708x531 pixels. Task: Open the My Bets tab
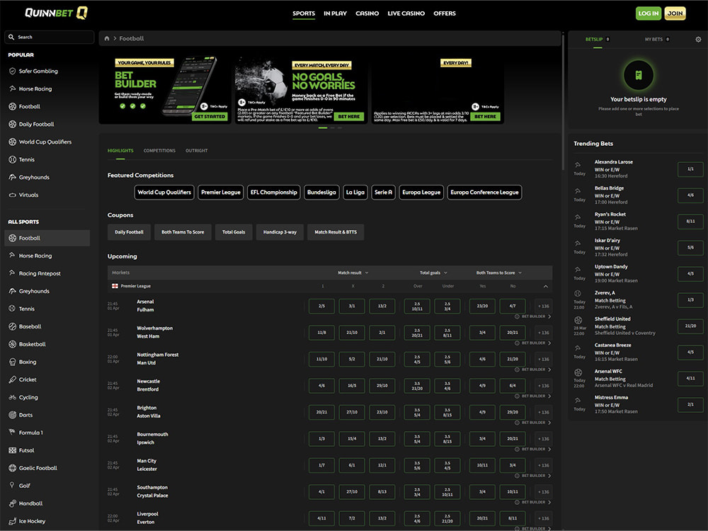click(657, 39)
